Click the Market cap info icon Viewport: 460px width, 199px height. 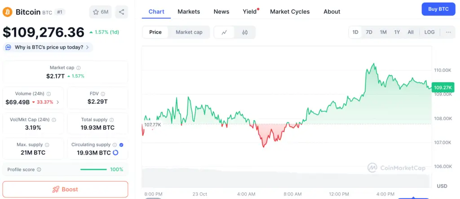pos(79,68)
